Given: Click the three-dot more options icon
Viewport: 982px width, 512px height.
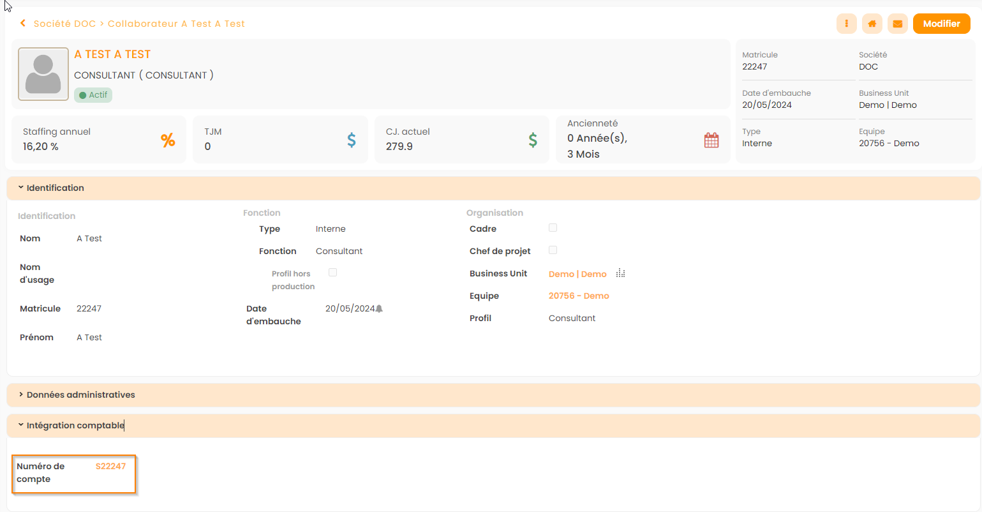Looking at the screenshot, I should pyautogui.click(x=846, y=24).
